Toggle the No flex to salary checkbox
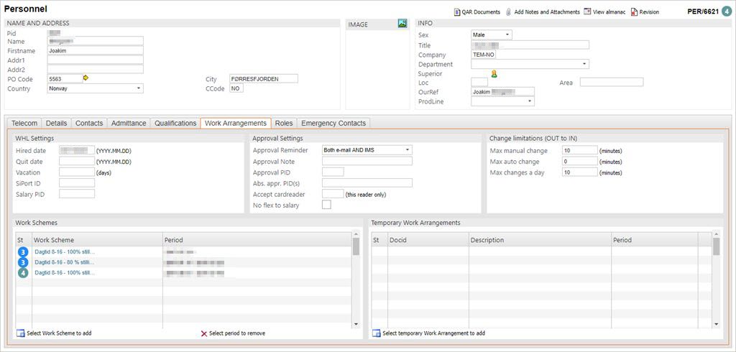 pos(327,205)
